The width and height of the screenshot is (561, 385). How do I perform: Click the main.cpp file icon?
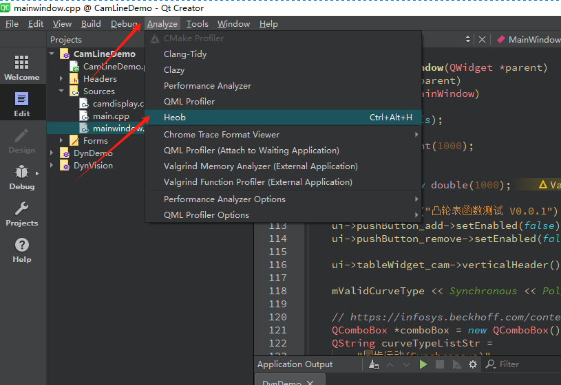coord(85,116)
